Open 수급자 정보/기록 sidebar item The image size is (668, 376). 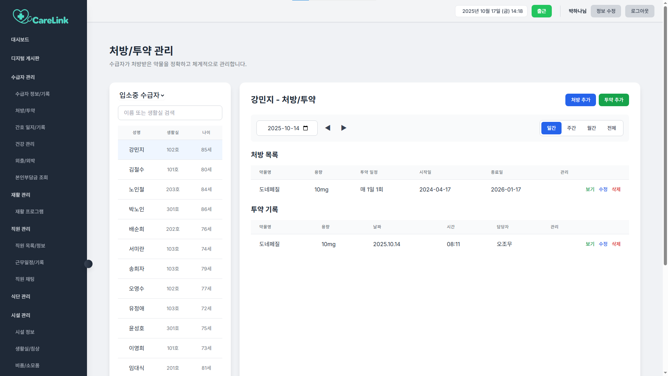pos(32,94)
